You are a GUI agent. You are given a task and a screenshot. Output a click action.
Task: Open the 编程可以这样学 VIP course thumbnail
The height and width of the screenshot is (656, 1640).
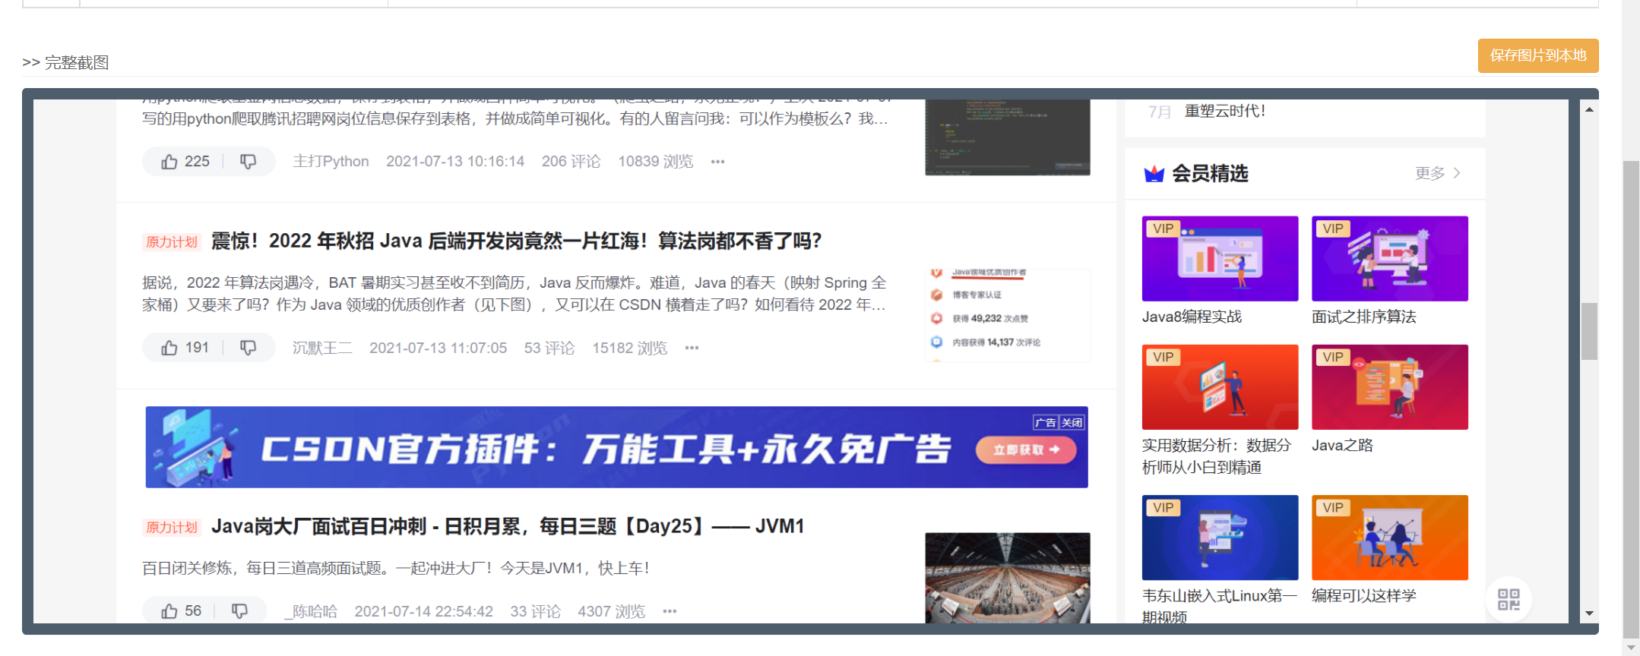[1389, 538]
